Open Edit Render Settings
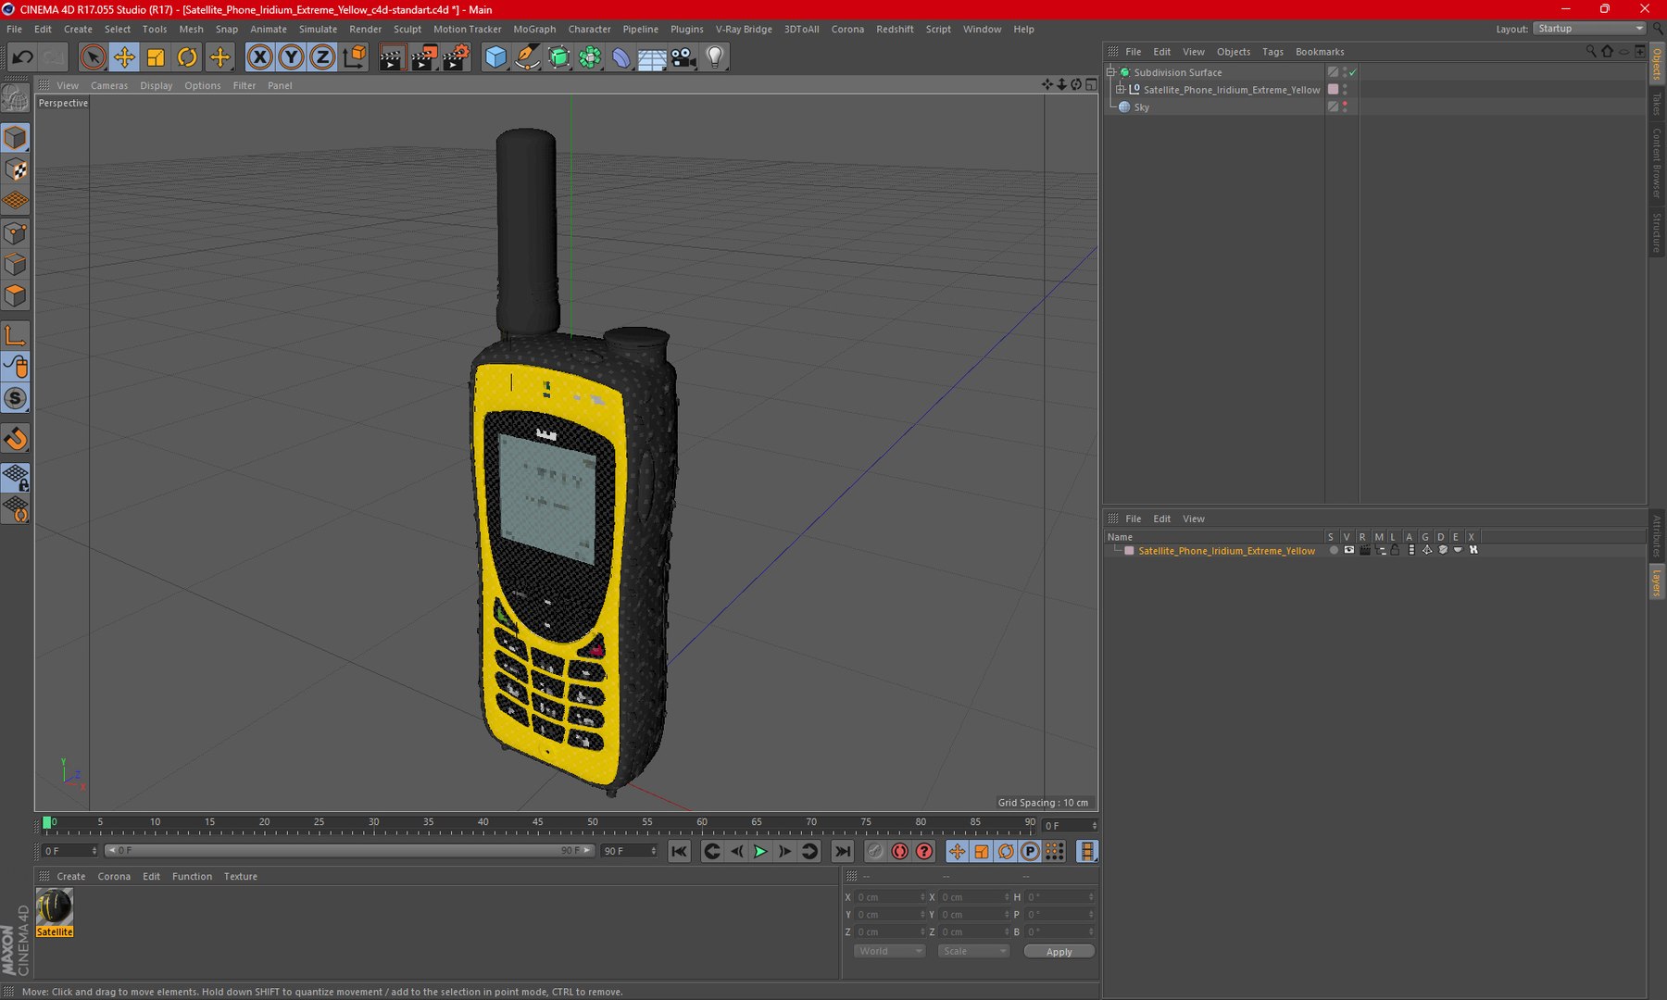This screenshot has width=1667, height=1000. point(456,57)
